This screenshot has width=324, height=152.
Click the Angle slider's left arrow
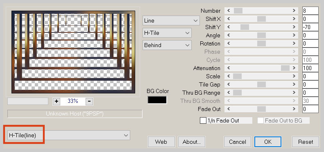[x=228, y=35]
